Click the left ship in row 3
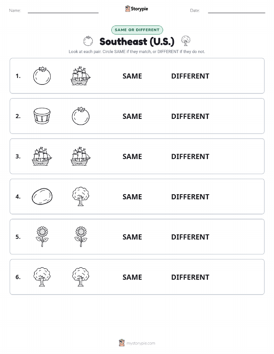The width and height of the screenshot is (274, 354). [x=42, y=156]
